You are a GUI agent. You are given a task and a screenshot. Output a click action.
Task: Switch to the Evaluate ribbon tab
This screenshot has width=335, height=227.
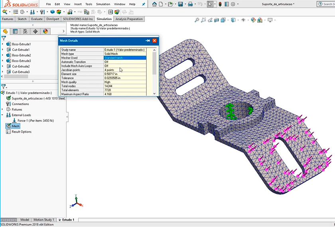point(37,19)
